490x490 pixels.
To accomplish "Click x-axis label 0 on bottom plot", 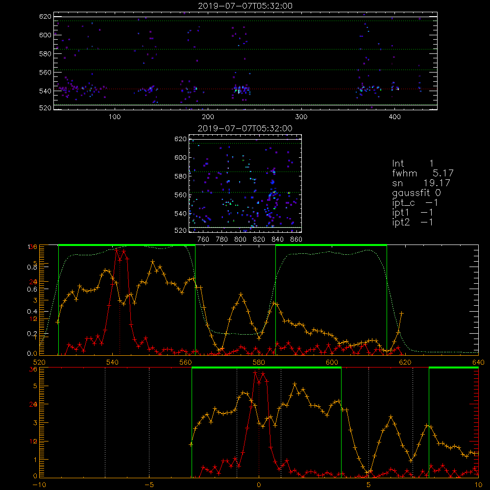I will coord(259,485).
